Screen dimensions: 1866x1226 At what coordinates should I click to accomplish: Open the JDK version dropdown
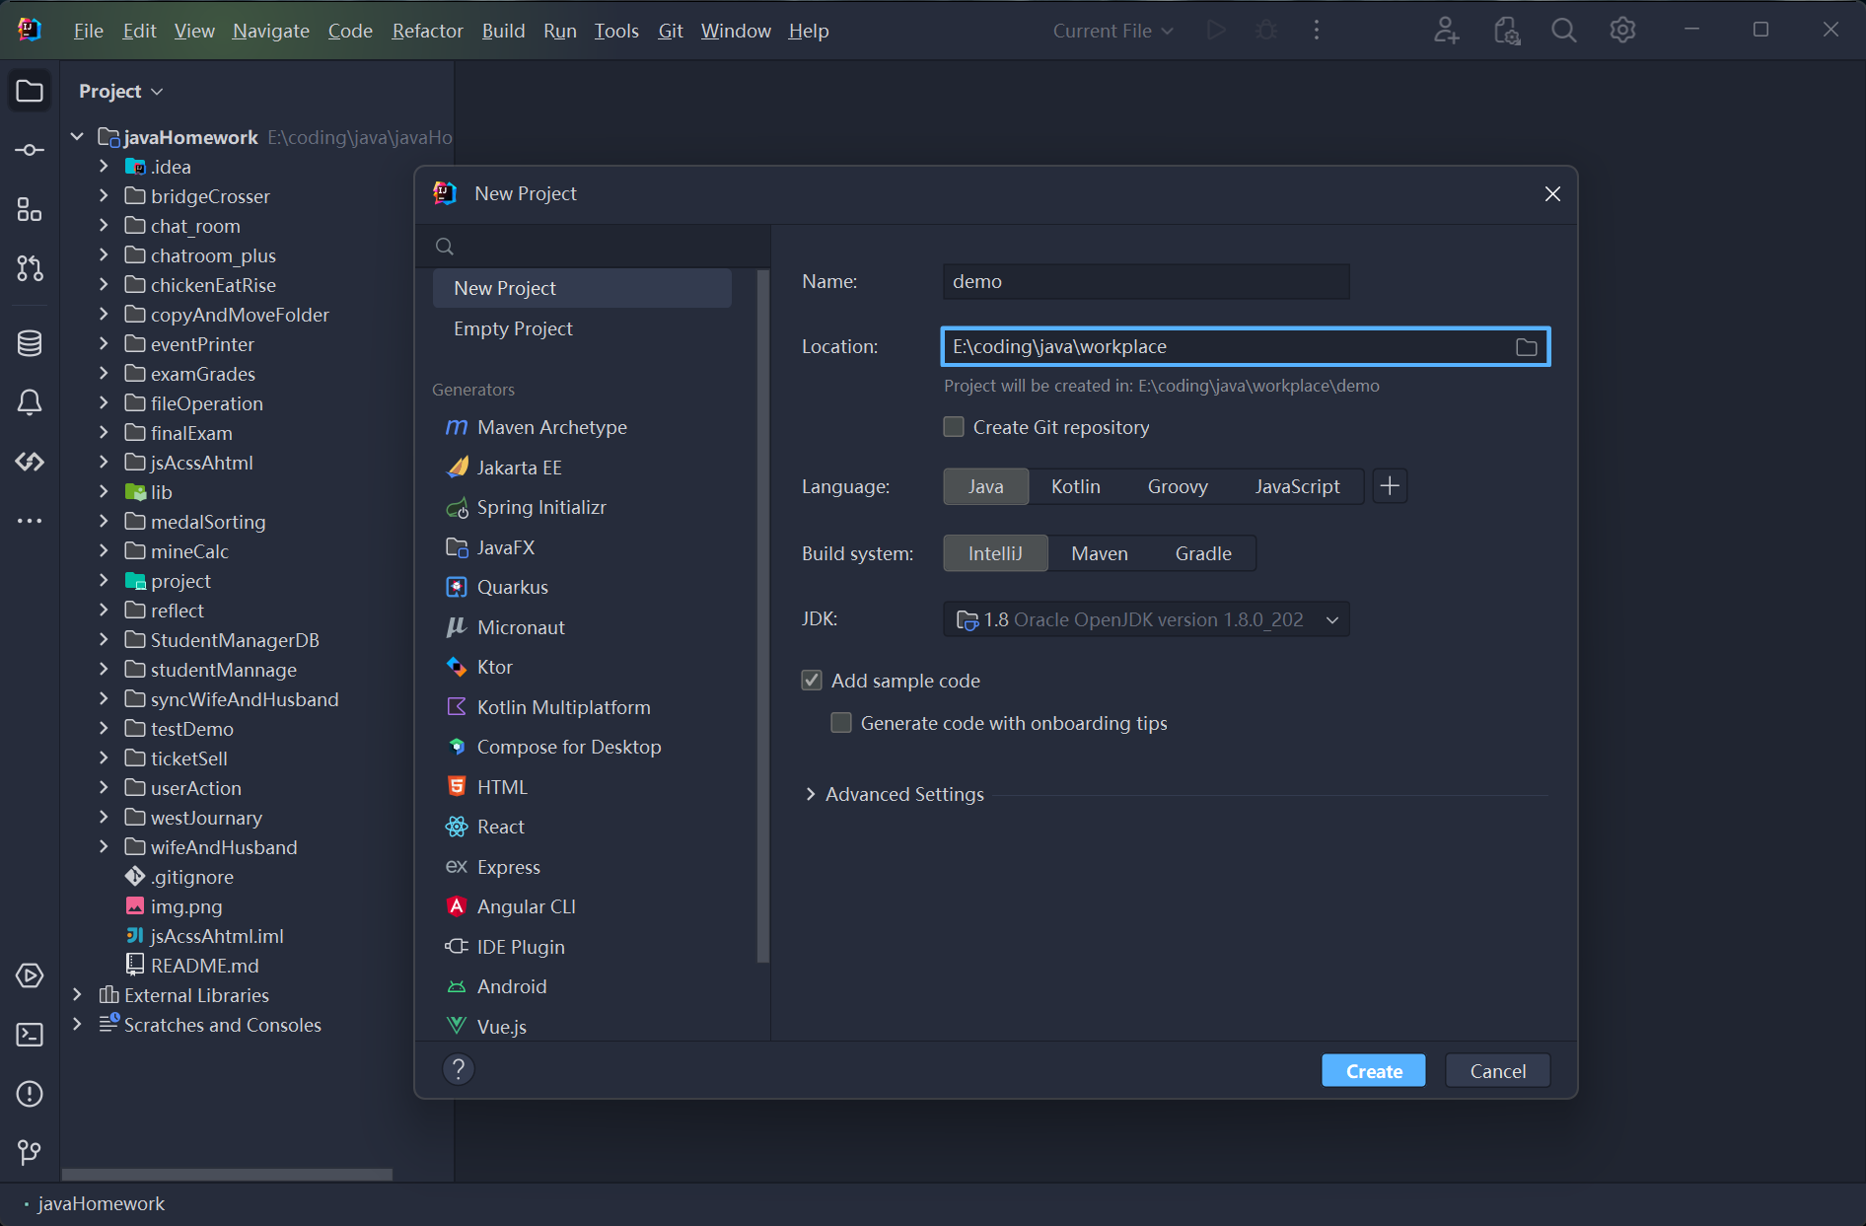tap(1146, 619)
